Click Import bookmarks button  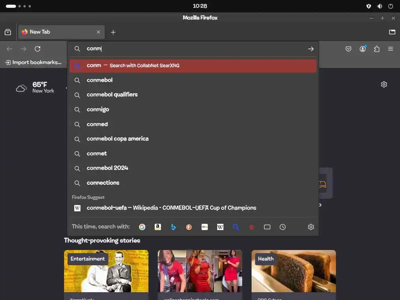point(34,62)
